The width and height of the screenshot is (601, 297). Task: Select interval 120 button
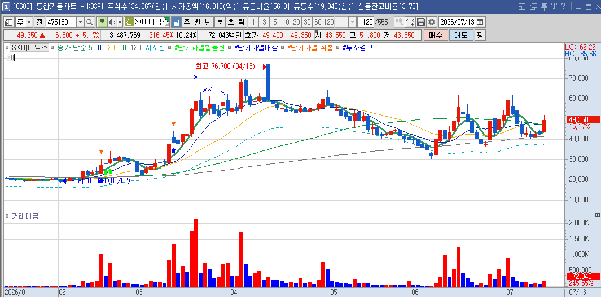coord(329,22)
